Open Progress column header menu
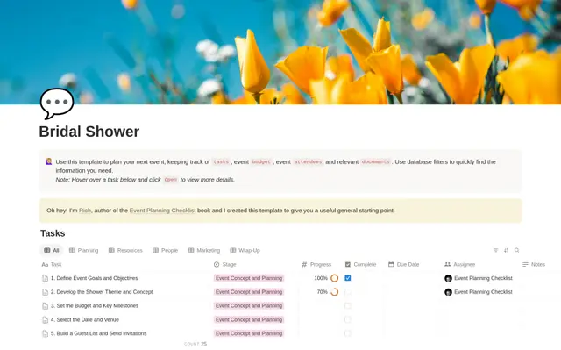The height and width of the screenshot is (350, 561). pos(316,264)
